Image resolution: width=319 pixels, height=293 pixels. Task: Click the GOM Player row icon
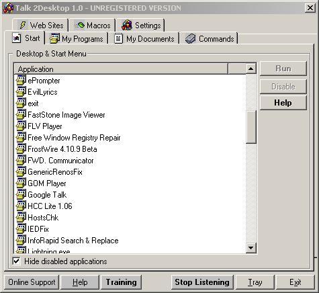[x=21, y=183]
